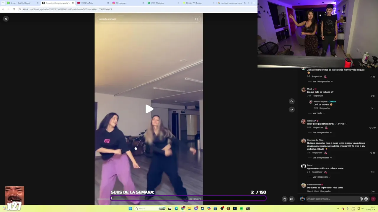Click the browser back arrow

click(x=3, y=9)
